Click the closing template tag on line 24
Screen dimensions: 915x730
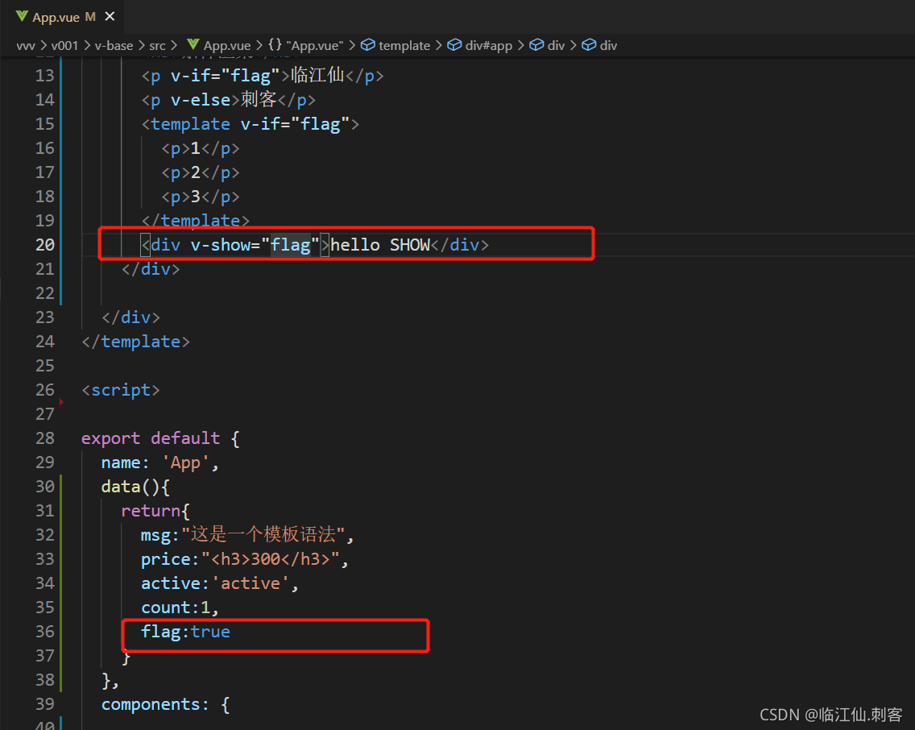[x=135, y=342]
